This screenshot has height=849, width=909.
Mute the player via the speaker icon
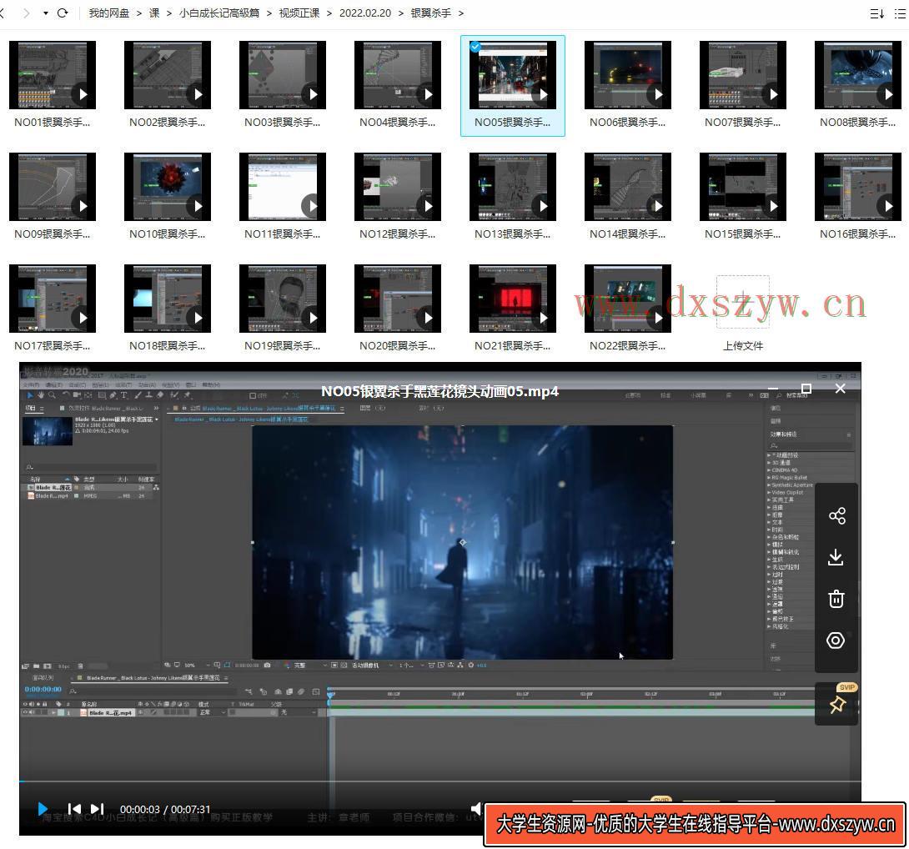pos(476,808)
